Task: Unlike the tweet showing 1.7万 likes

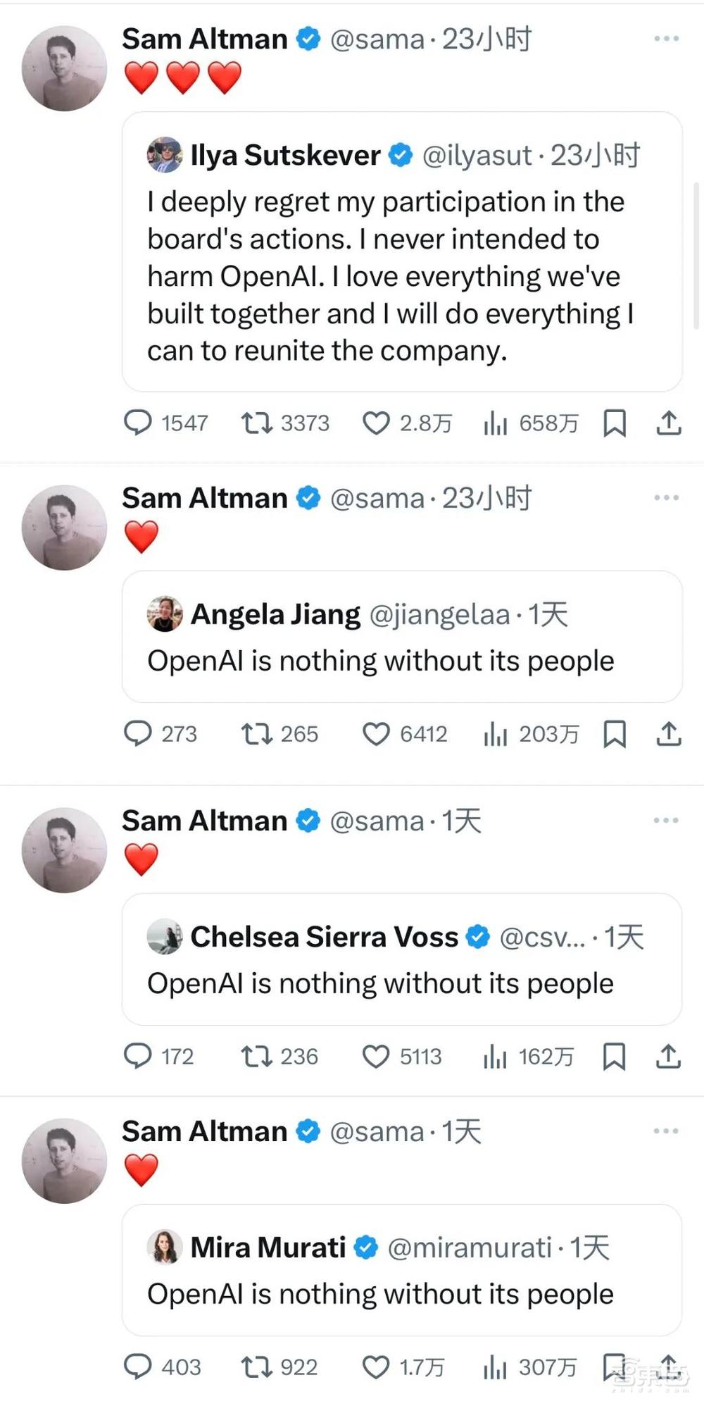Action: (x=378, y=1367)
